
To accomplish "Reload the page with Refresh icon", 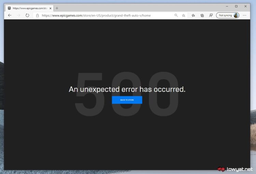I will tap(27, 15).
